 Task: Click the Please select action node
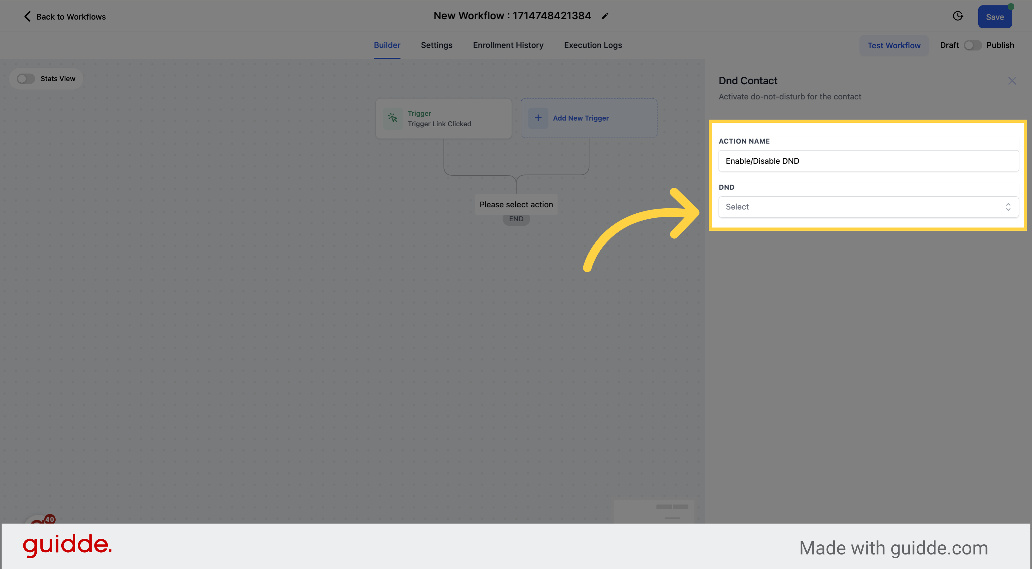pyautogui.click(x=516, y=204)
